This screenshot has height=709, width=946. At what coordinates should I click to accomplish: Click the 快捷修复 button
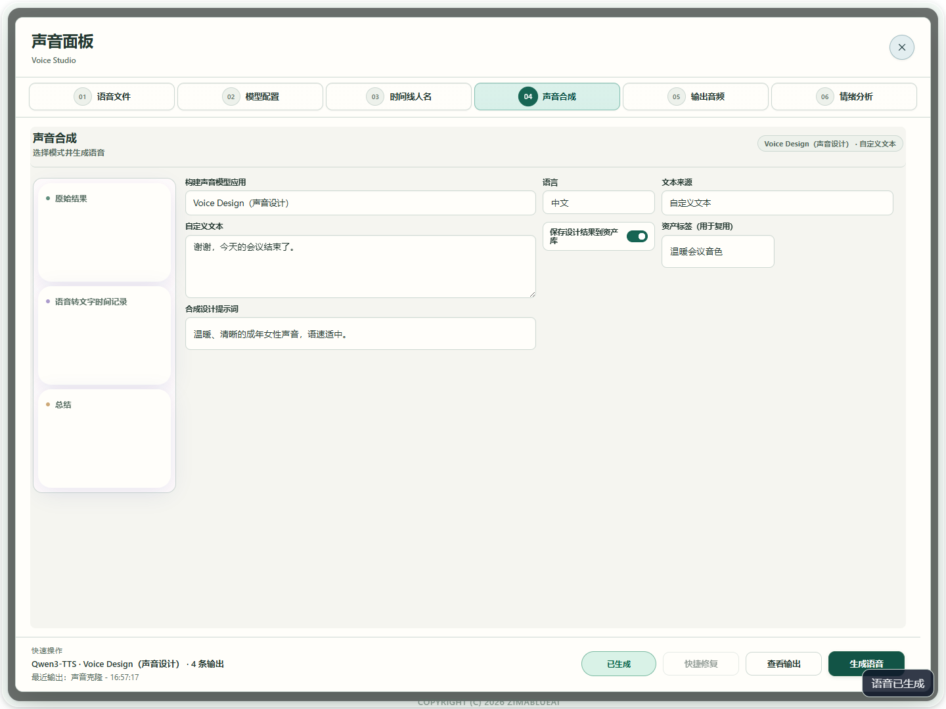pos(701,664)
